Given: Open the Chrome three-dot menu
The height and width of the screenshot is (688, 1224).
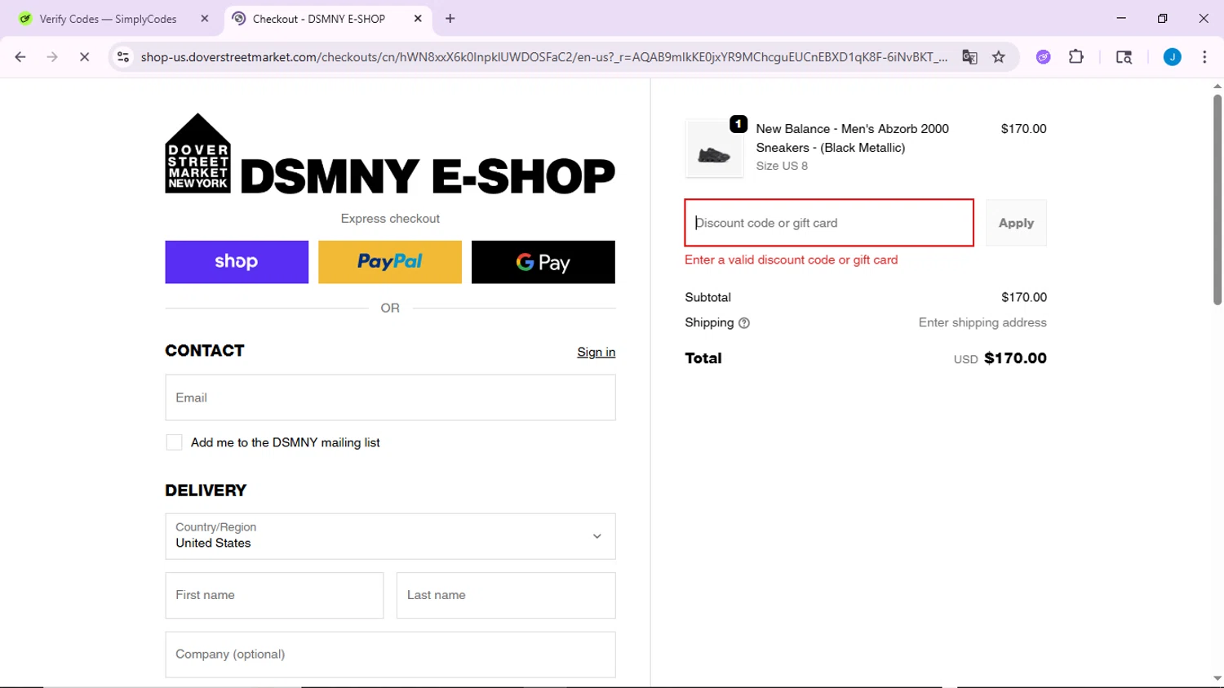Looking at the screenshot, I should click(1204, 57).
